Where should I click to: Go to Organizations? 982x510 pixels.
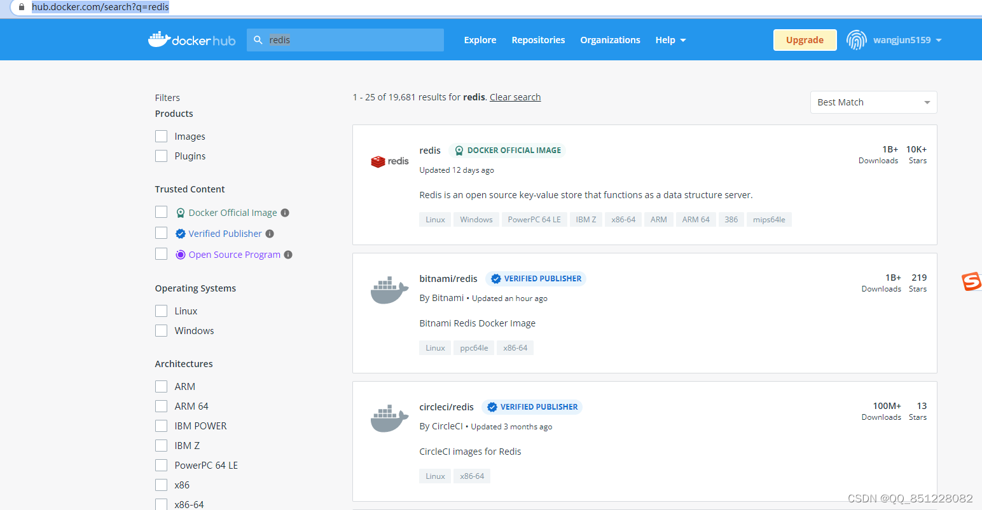pos(610,40)
